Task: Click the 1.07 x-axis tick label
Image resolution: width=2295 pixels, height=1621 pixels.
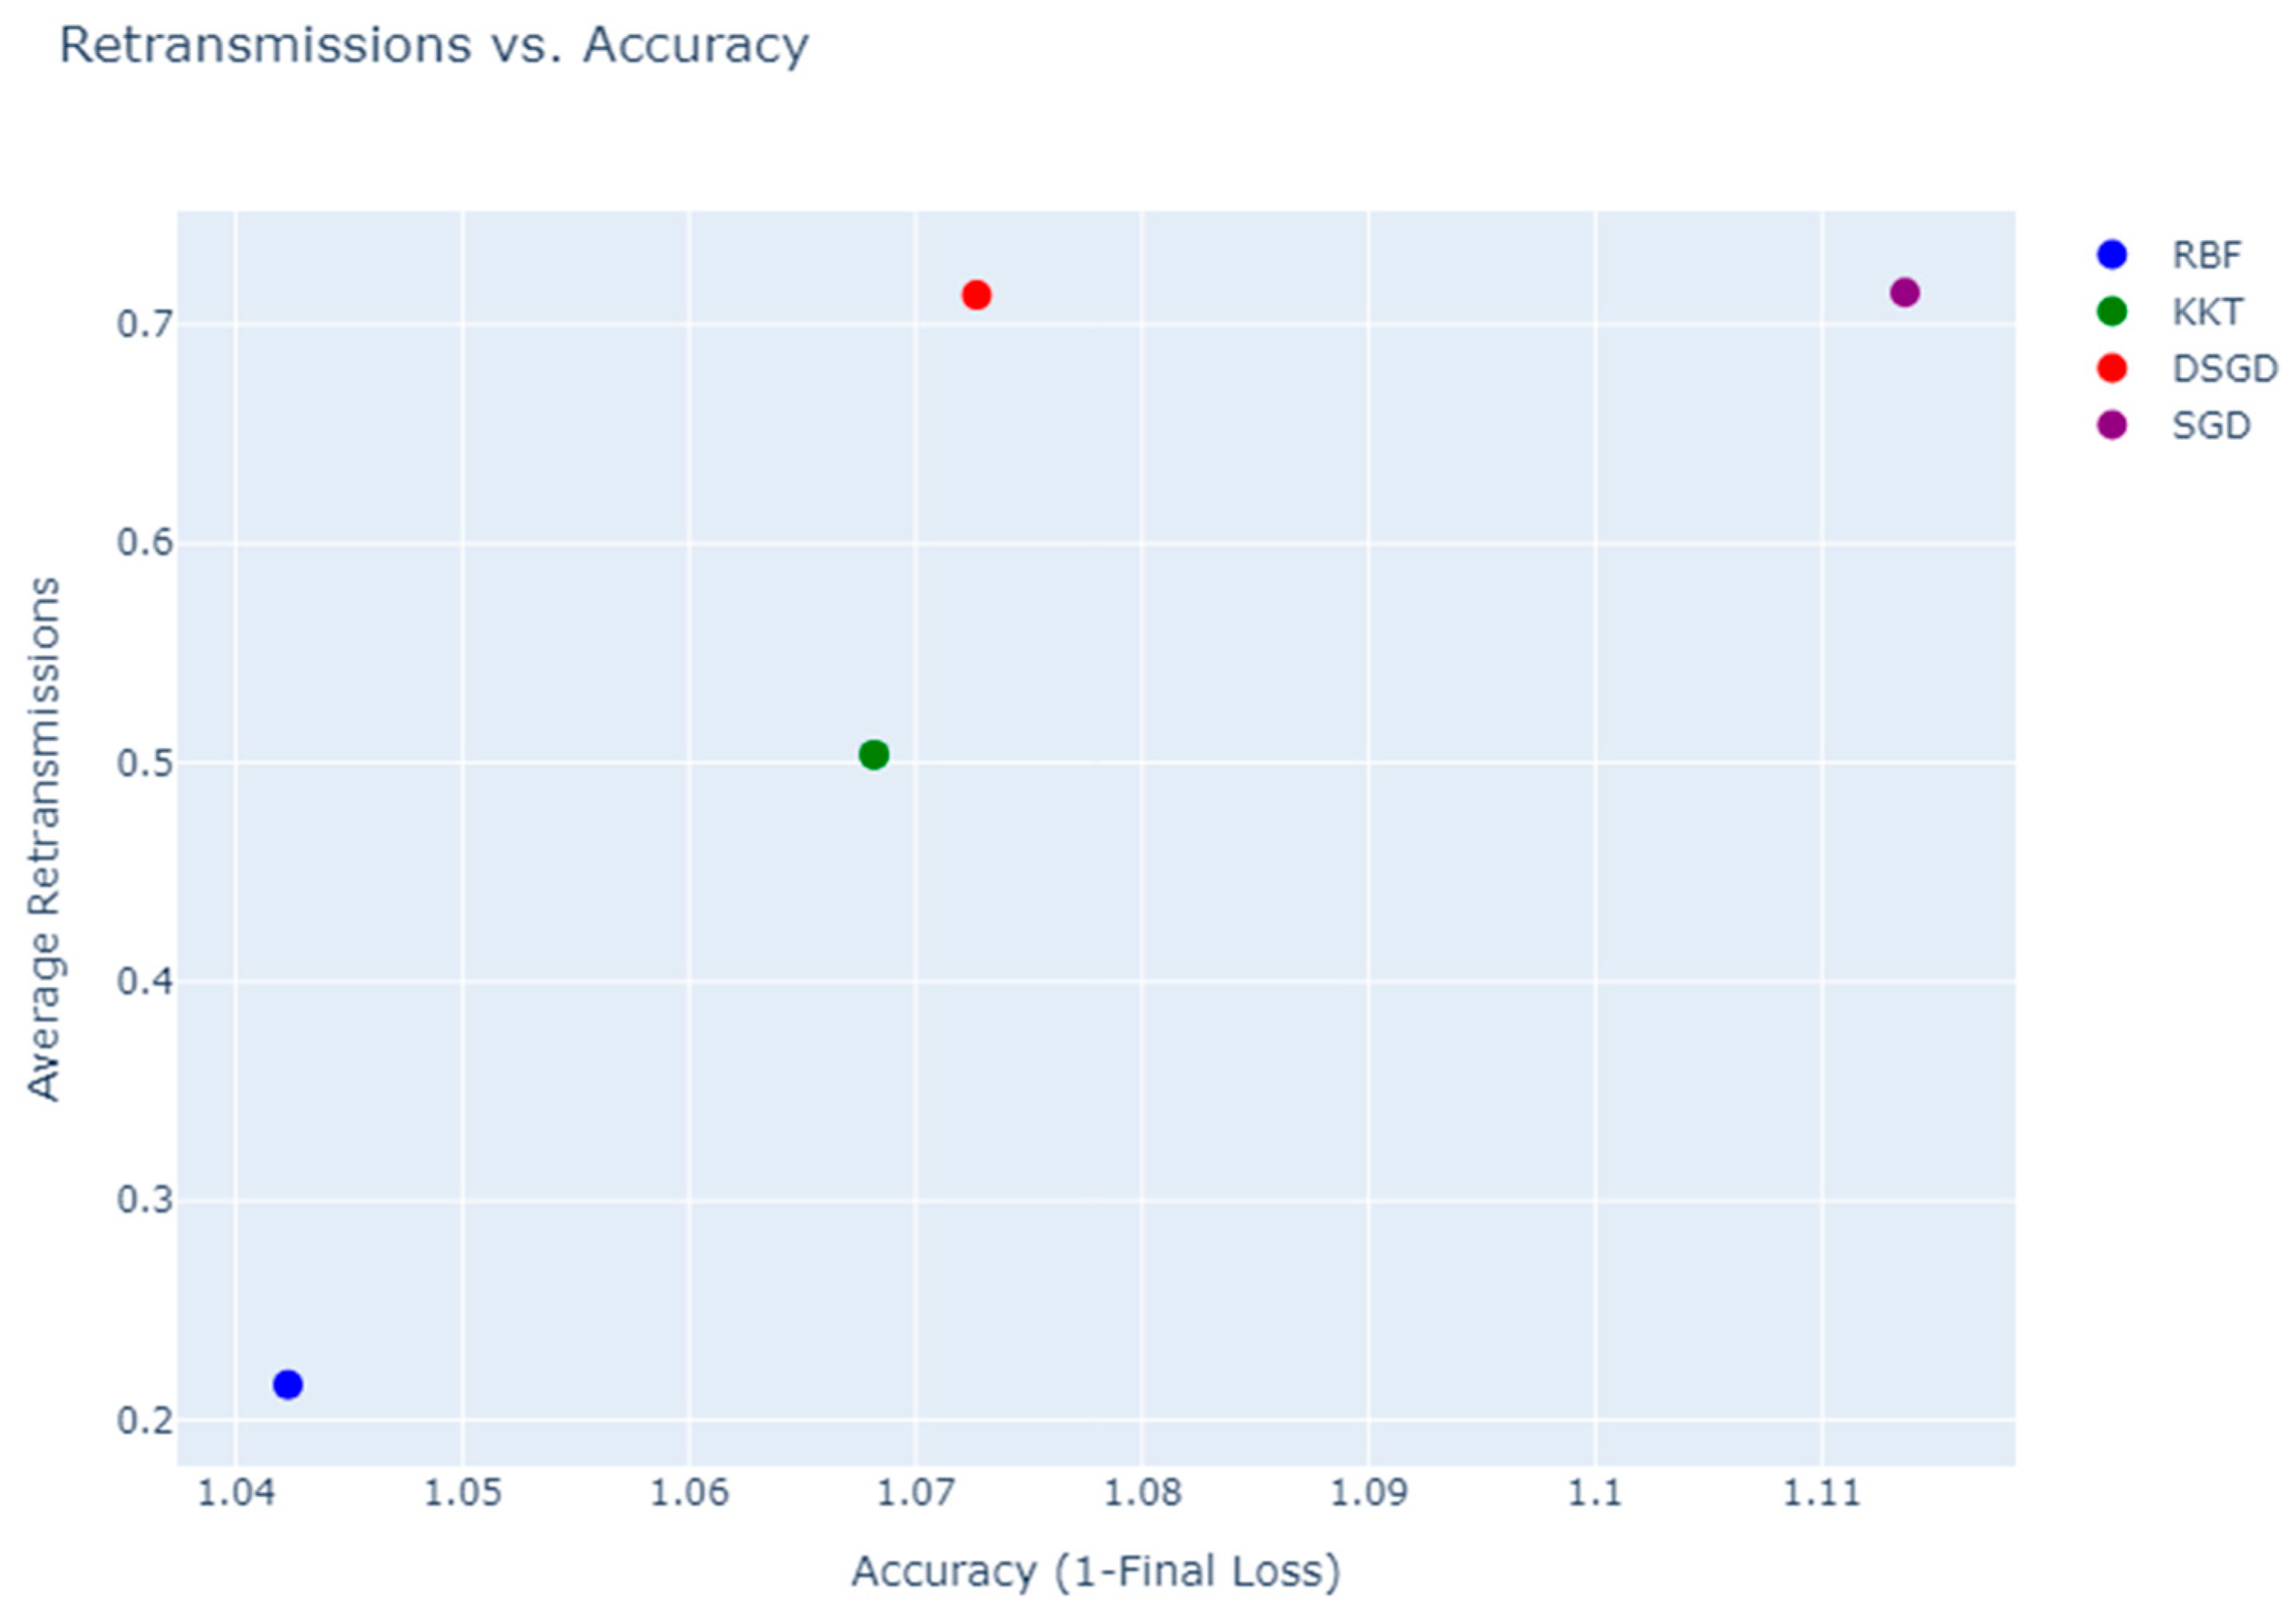Action: click(914, 1493)
